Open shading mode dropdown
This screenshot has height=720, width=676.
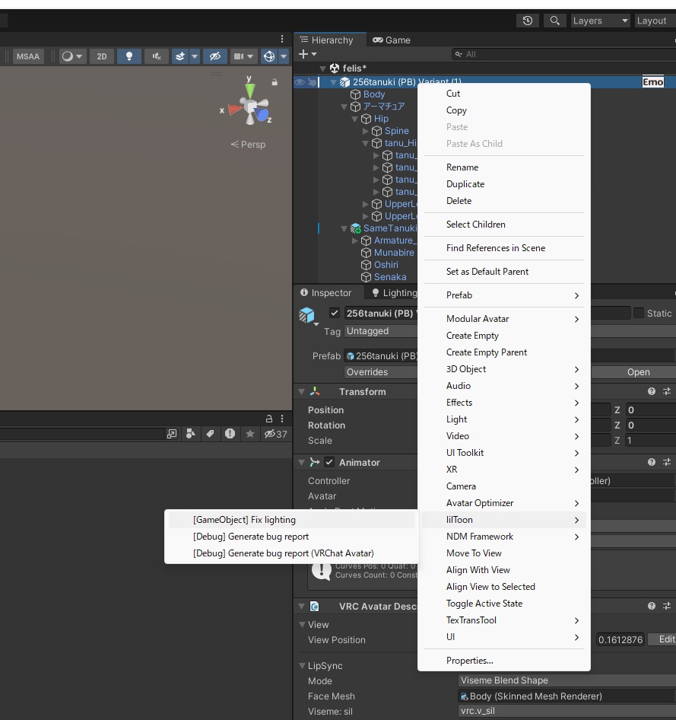pos(72,56)
